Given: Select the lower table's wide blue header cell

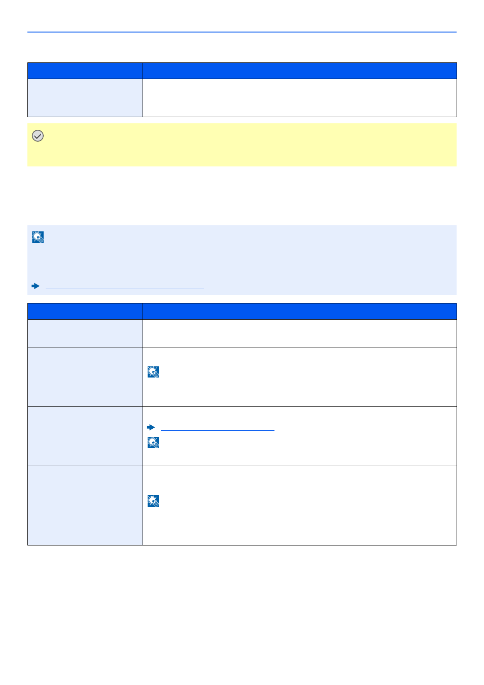Looking at the screenshot, I should [300, 311].
